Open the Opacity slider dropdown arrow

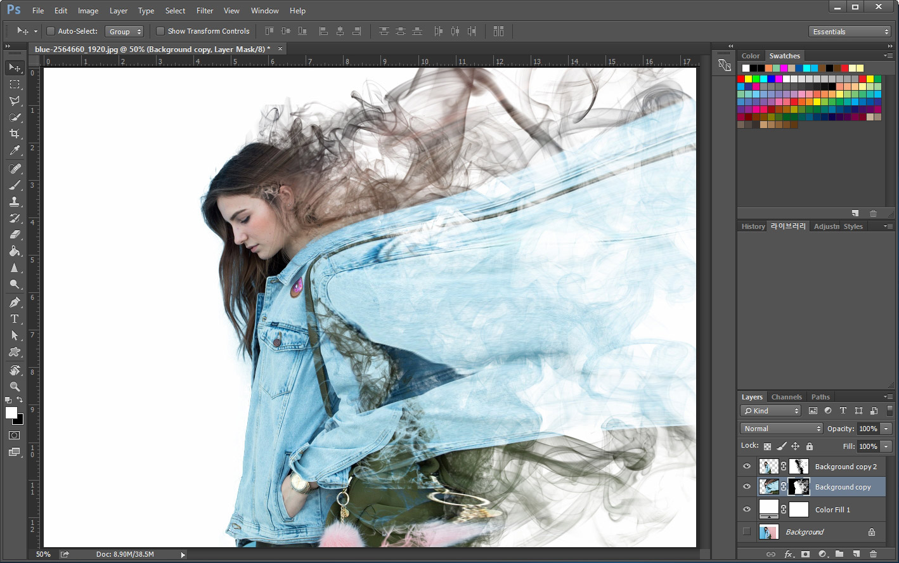tap(886, 429)
